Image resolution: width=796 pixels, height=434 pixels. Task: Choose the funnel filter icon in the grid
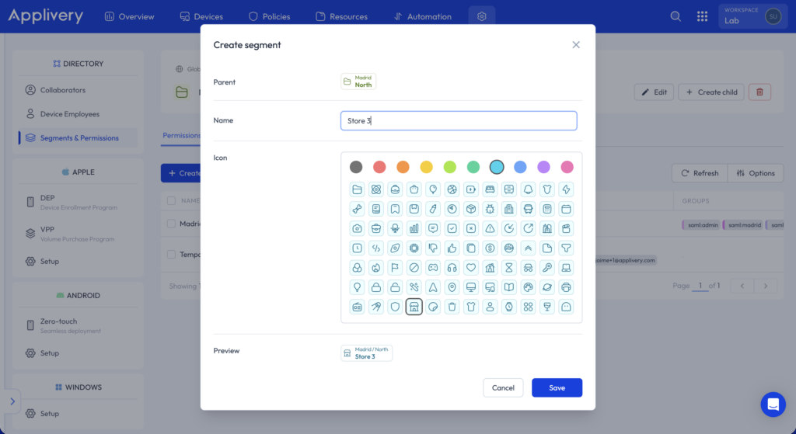[x=566, y=248]
